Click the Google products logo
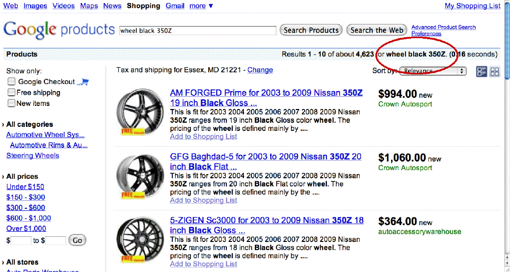The width and height of the screenshot is (510, 272). [59, 30]
